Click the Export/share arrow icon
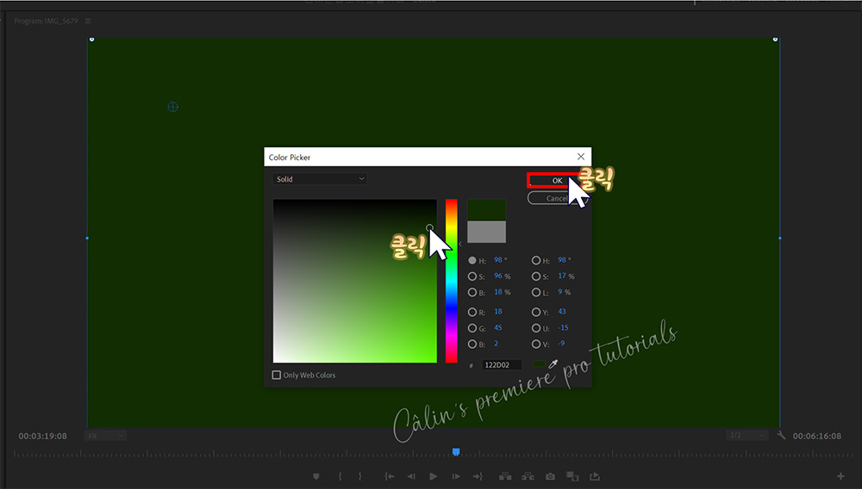The width and height of the screenshot is (862, 489). pos(594,476)
